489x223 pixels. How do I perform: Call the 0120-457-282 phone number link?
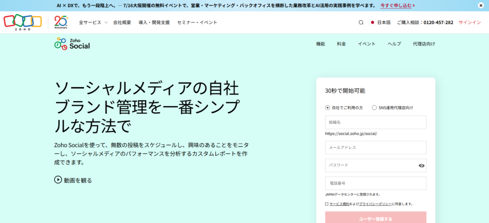click(x=438, y=22)
